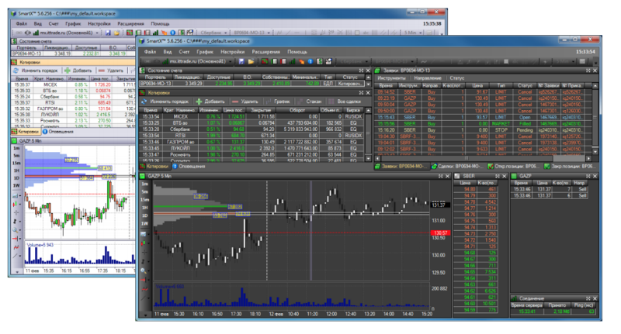This screenshot has height=334, width=621.
Task: Open quotes table icon in dark window toolbar
Action: pyautogui.click(x=265, y=62)
